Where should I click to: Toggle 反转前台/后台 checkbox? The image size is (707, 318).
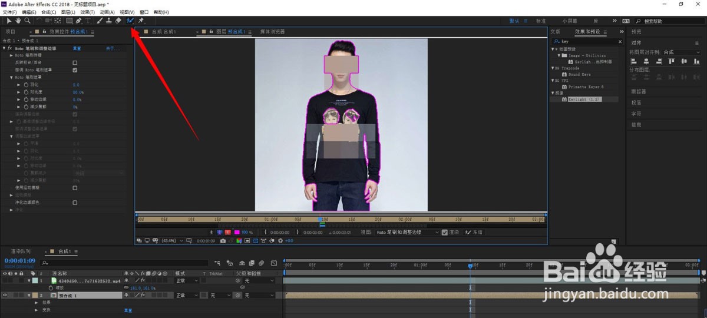click(x=75, y=62)
